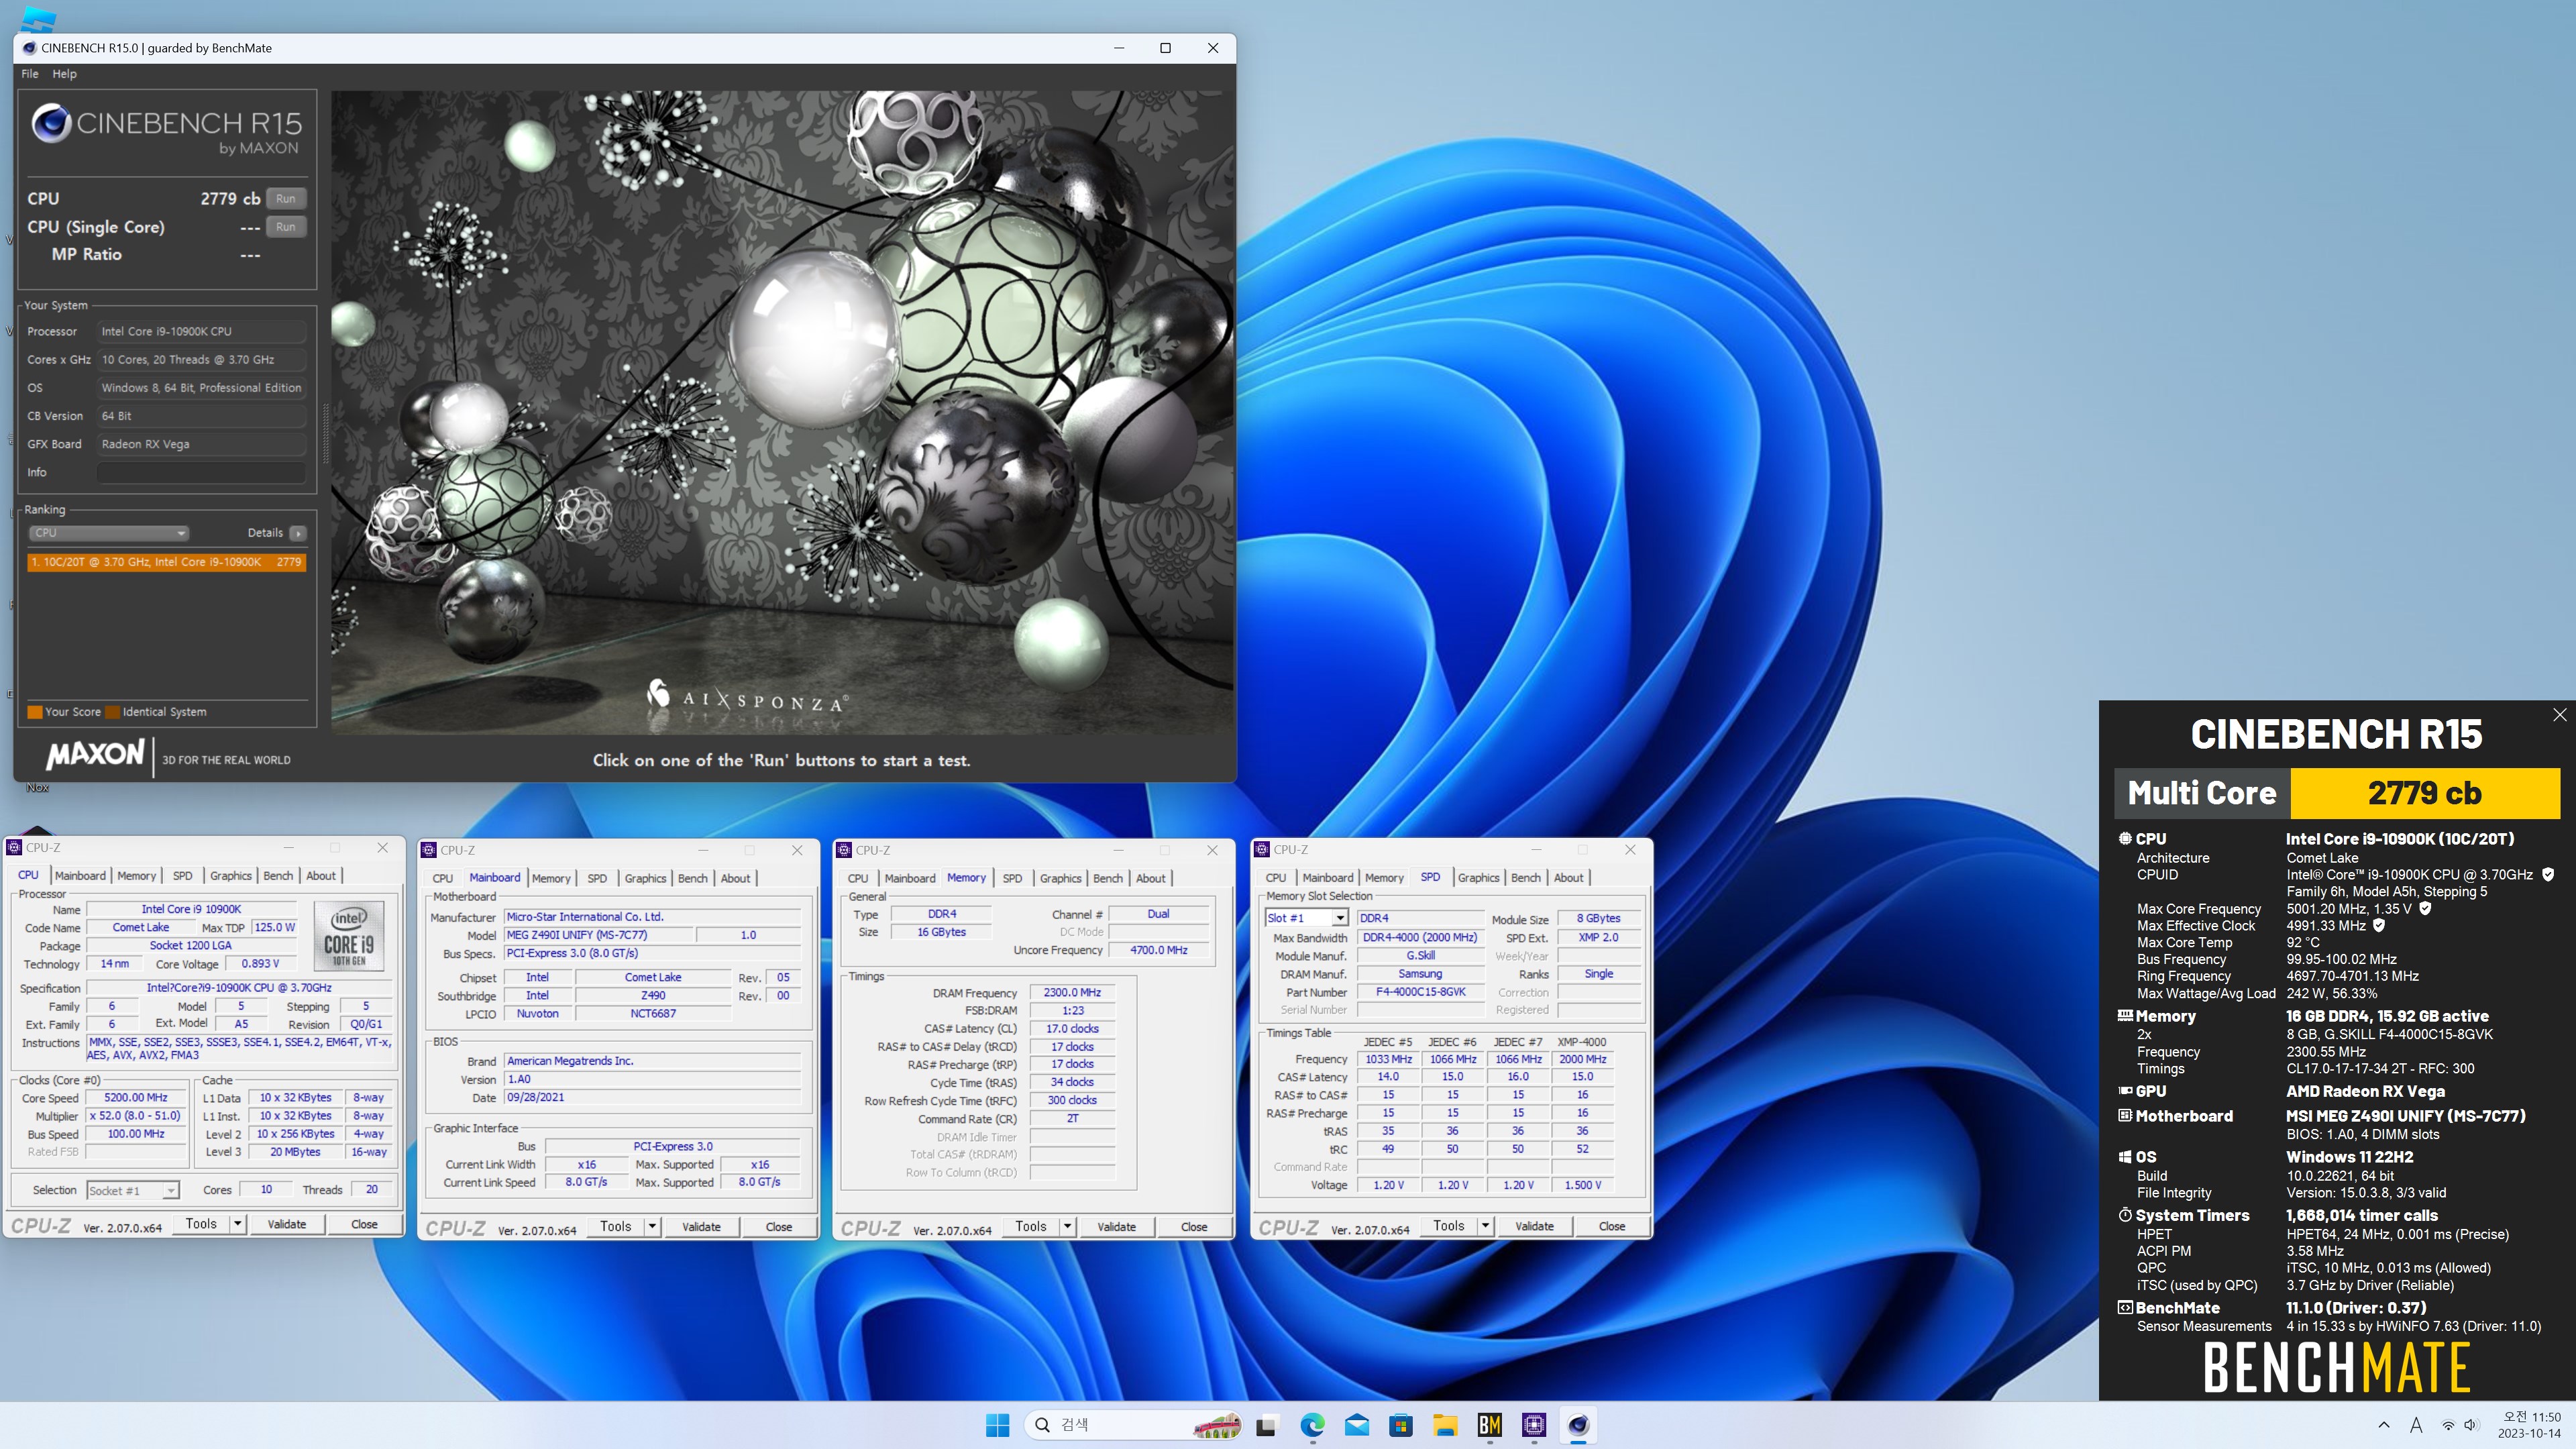Open the network tray icon
2576x1449 pixels.
pyautogui.click(x=2448, y=1425)
